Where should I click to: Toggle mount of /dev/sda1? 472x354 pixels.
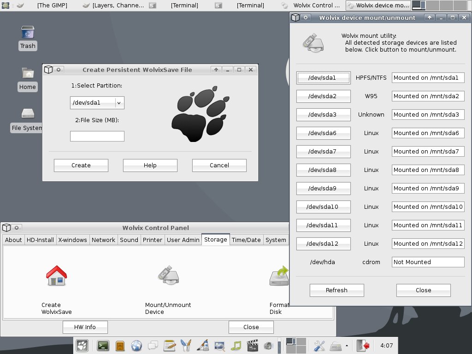[x=323, y=78]
